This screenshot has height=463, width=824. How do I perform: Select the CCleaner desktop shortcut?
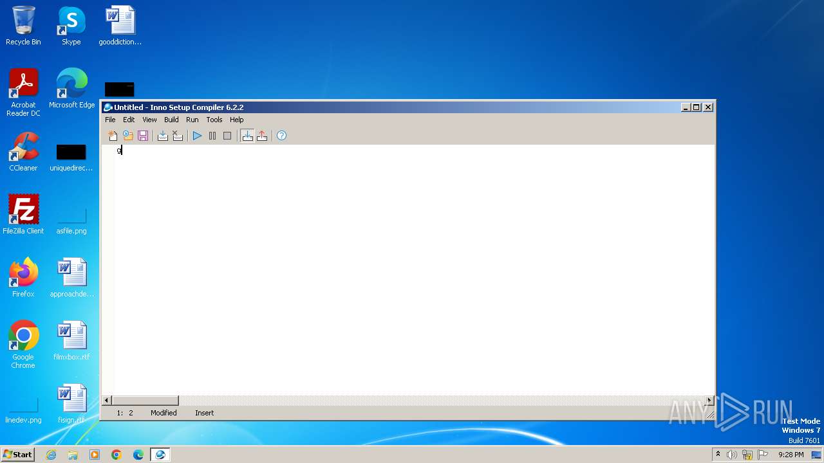pos(23,152)
